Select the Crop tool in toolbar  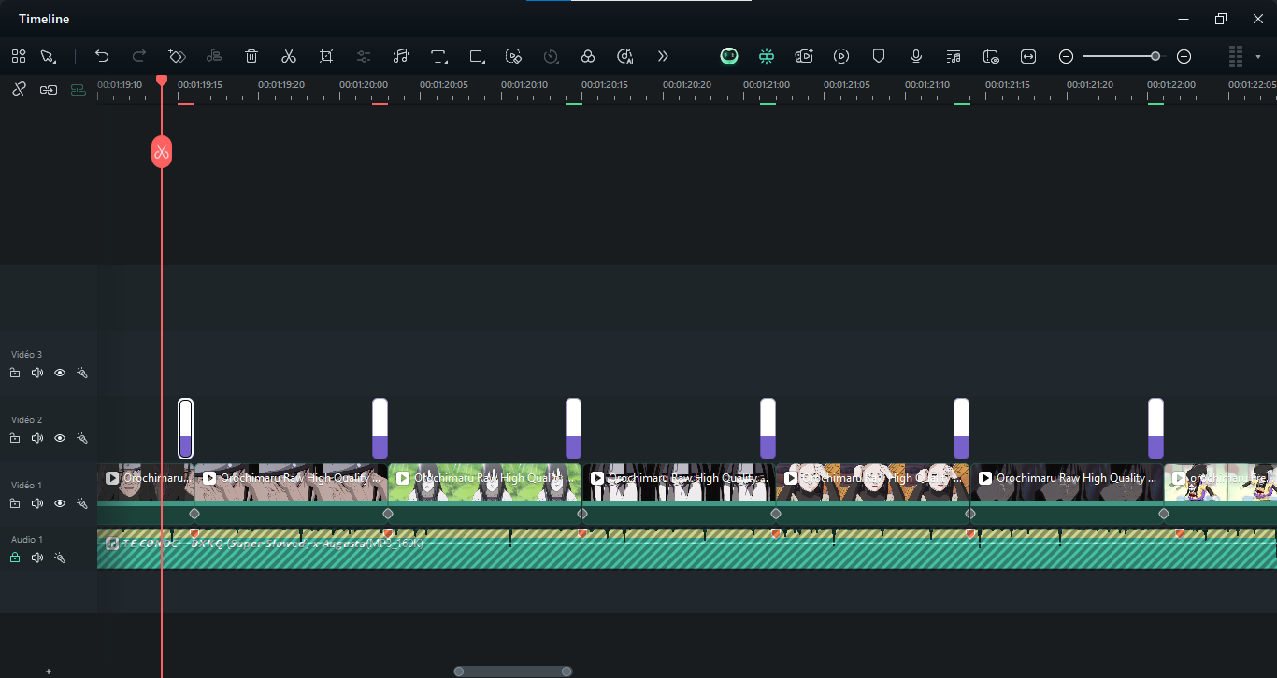[326, 56]
